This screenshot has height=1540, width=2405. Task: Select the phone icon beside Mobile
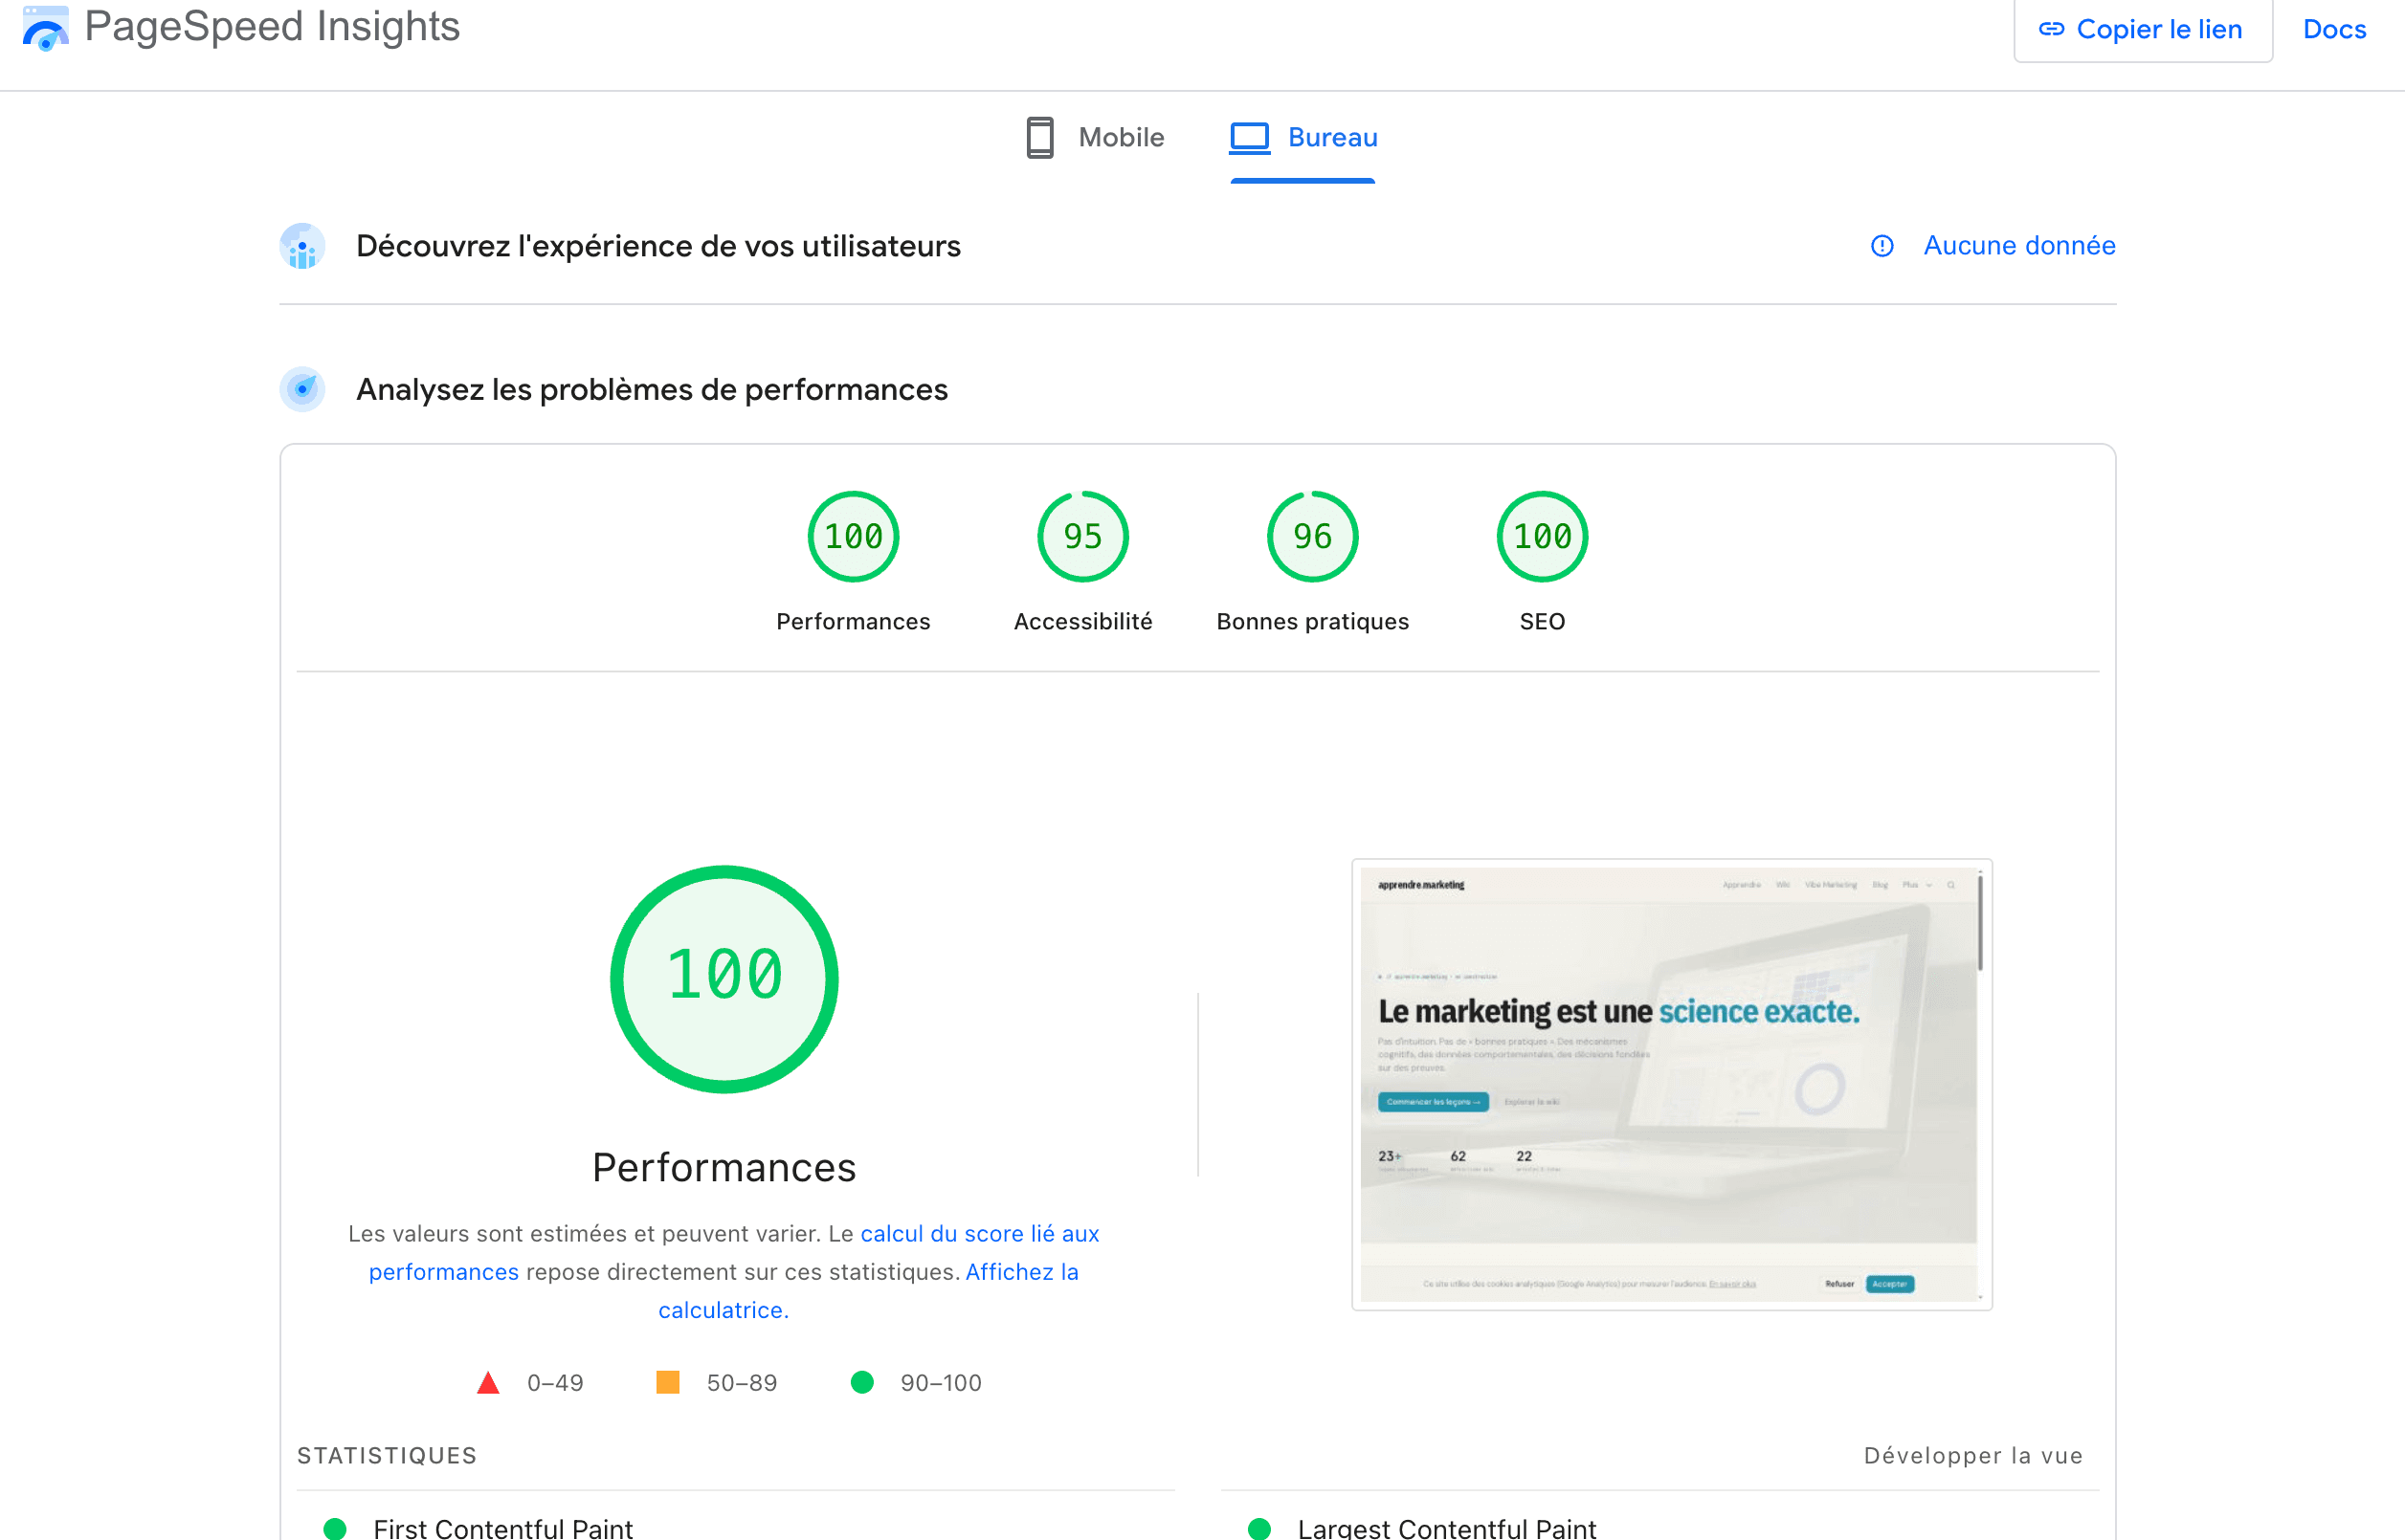pos(1039,138)
